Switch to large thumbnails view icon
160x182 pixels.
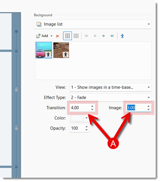[x=76, y=36]
